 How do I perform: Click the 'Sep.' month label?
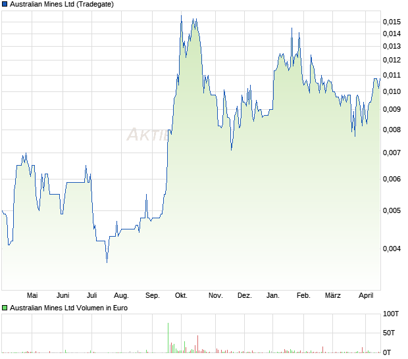tap(153, 296)
